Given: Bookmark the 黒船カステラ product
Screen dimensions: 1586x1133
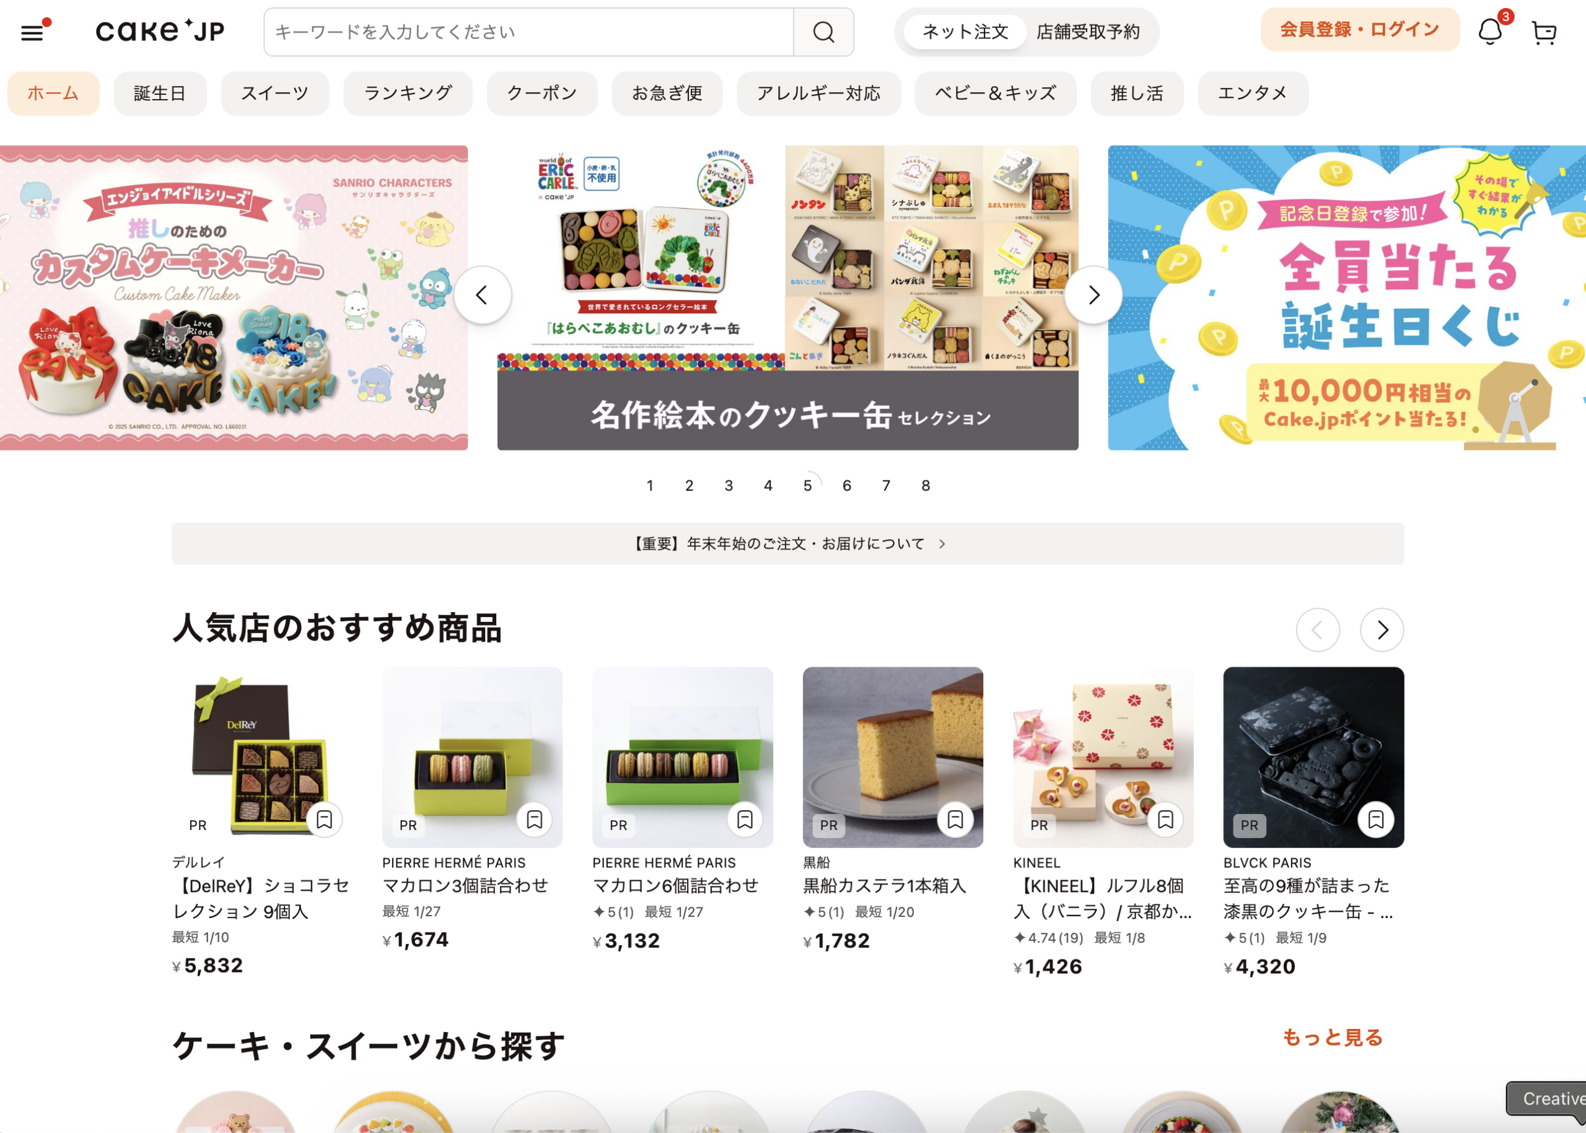Looking at the screenshot, I should point(955,819).
